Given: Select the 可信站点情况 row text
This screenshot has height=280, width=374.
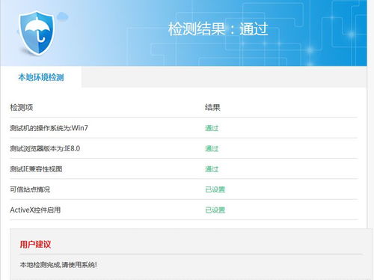Looking at the screenshot, I should click(x=30, y=189).
